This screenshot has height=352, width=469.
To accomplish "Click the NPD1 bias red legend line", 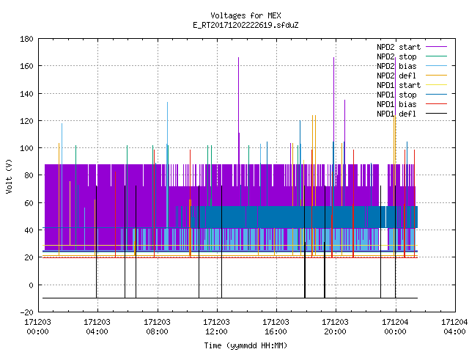I will click(436, 104).
